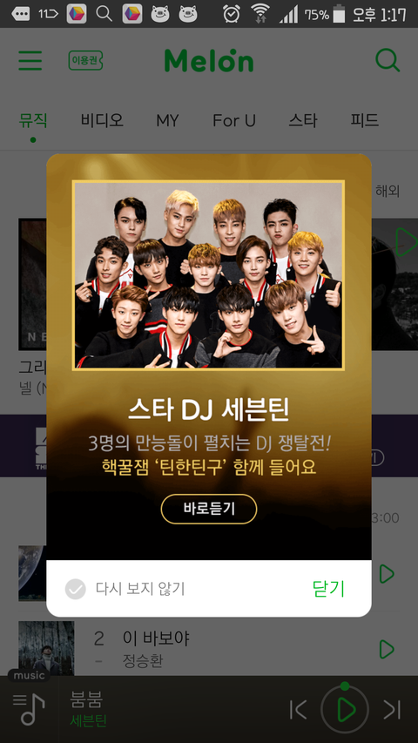Tap the 바로듣기 button
The width and height of the screenshot is (418, 743).
click(209, 509)
